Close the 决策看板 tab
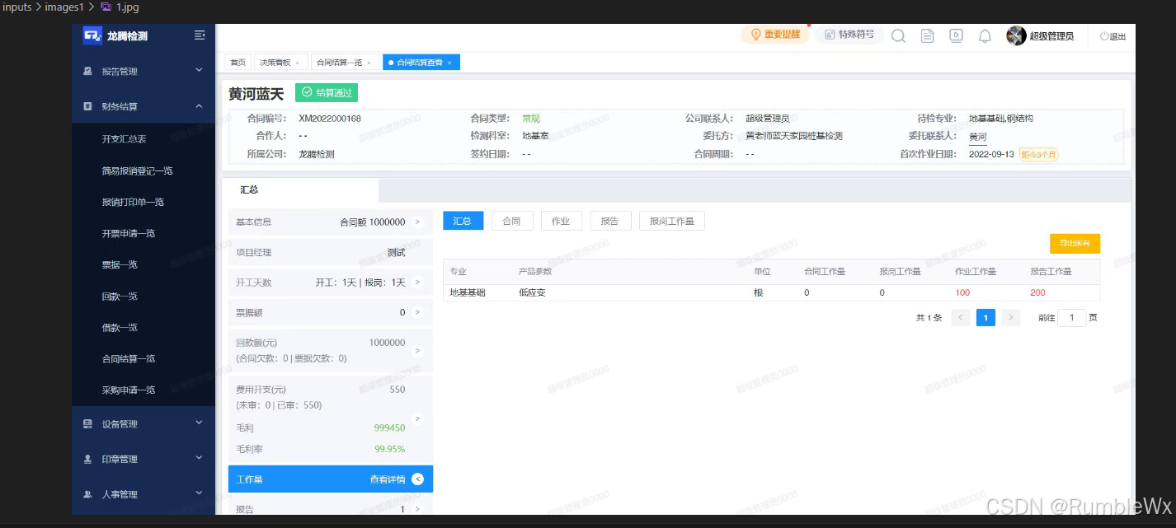The height and width of the screenshot is (528, 1176). coord(297,63)
